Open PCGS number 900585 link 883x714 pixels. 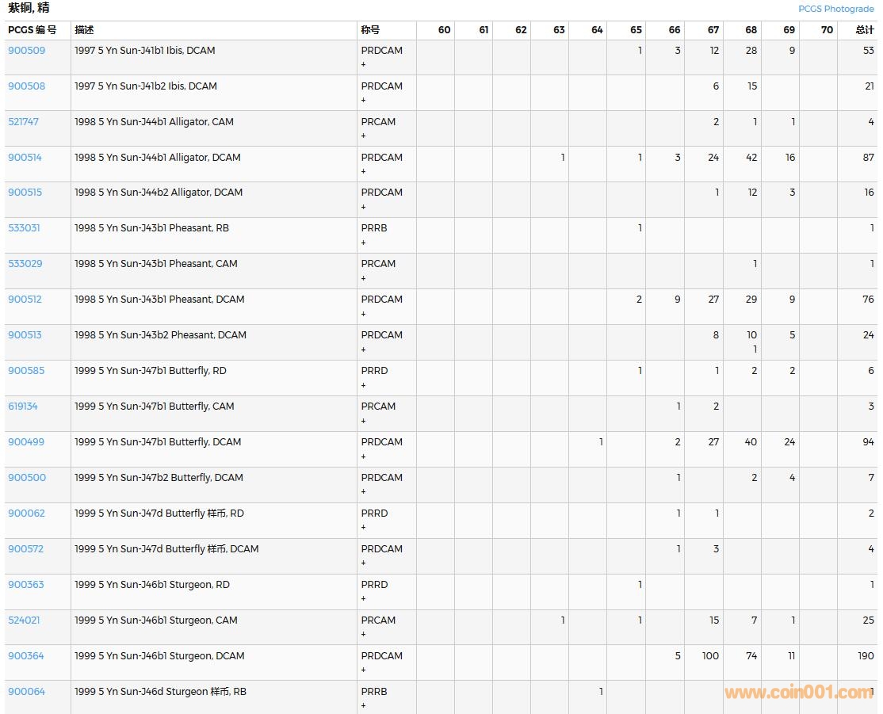(x=27, y=371)
